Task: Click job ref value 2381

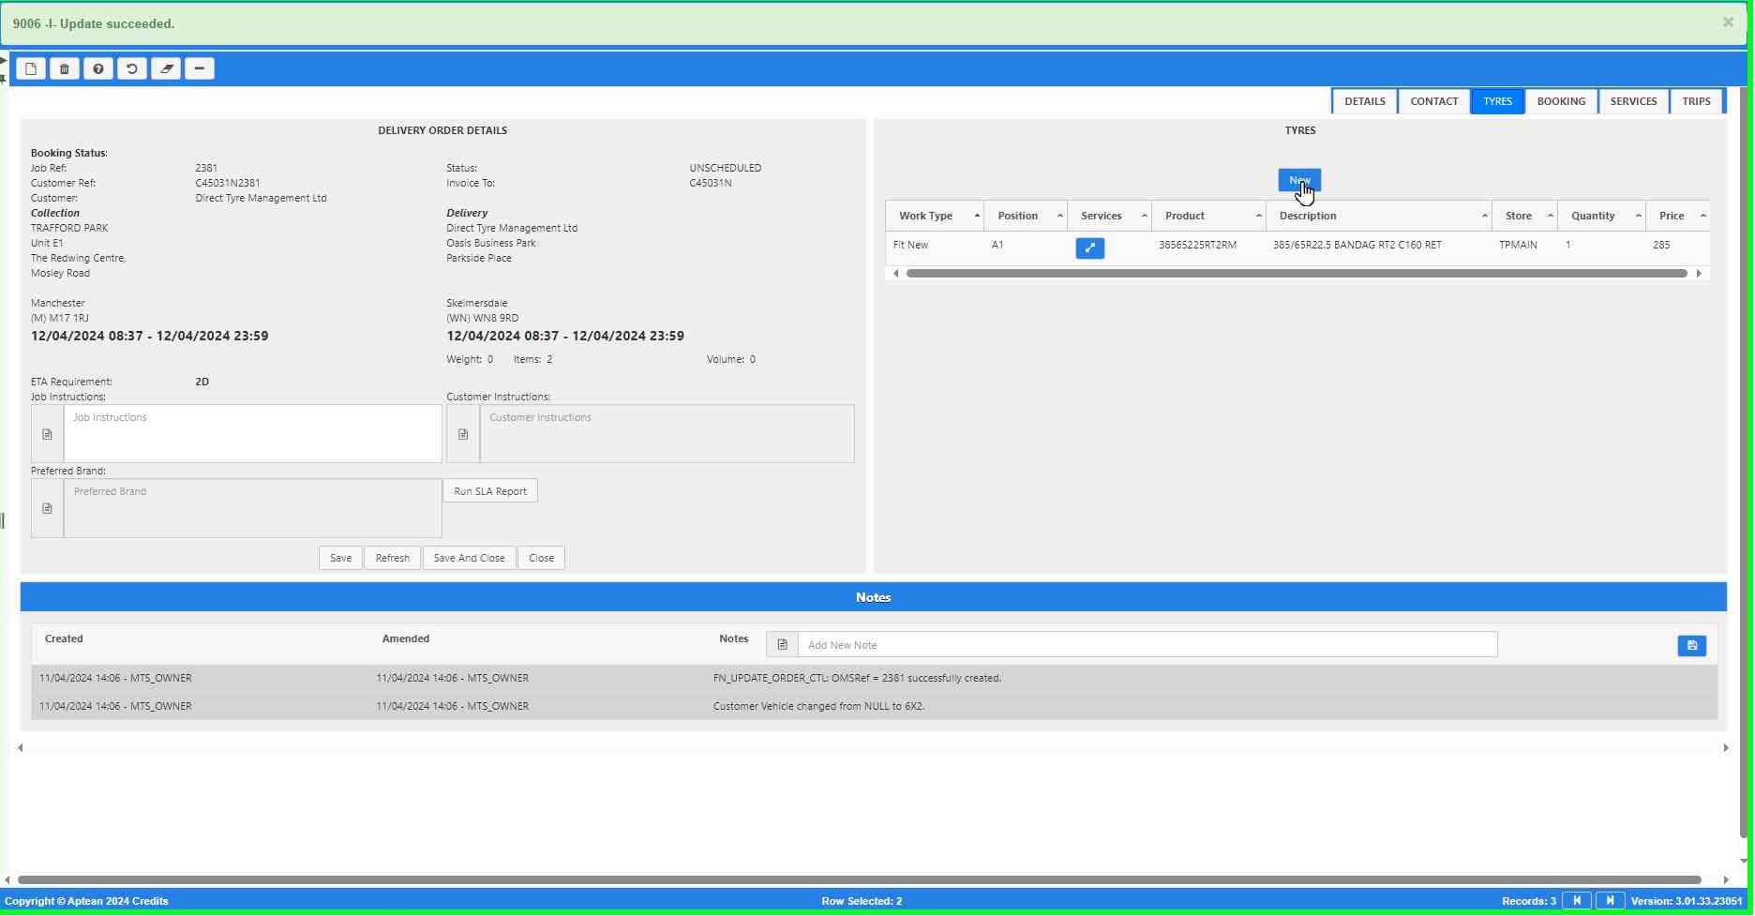Action: coord(206,168)
